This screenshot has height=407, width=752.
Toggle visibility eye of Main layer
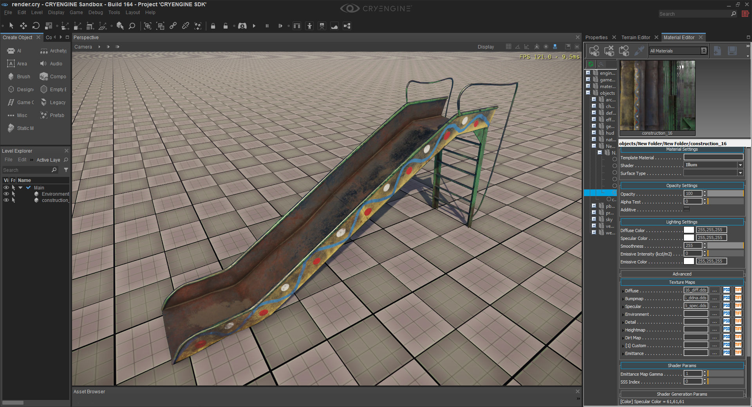[x=6, y=188]
